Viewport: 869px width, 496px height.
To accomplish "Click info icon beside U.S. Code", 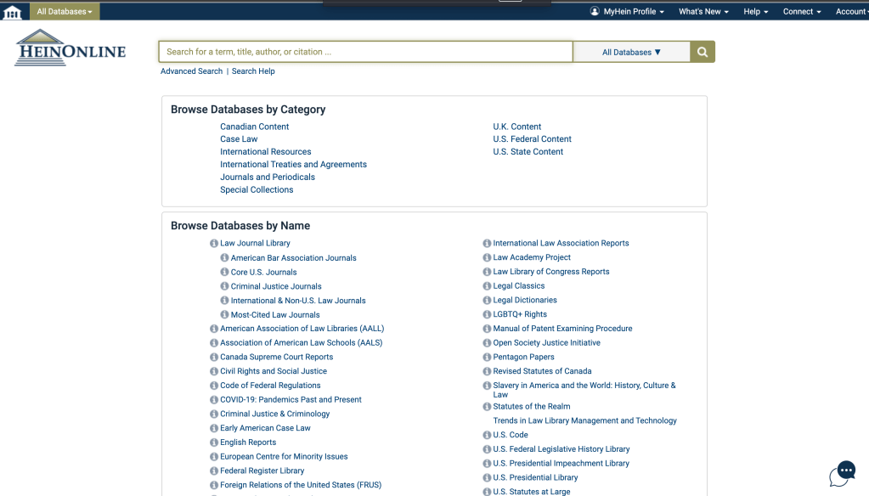I will [x=487, y=436].
